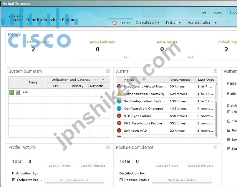Click the Active Guests metric

tap(167, 42)
